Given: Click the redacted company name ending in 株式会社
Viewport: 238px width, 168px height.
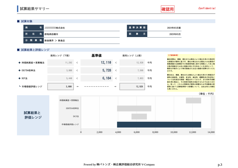Looking at the screenshot, I should 55,28.
